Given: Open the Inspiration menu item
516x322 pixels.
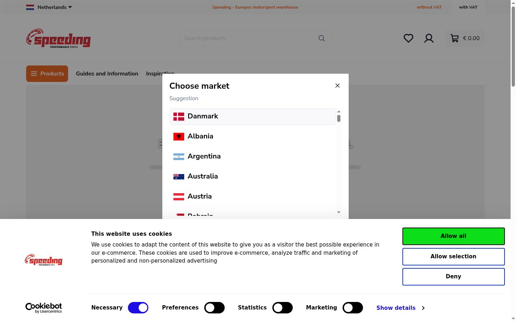Looking at the screenshot, I should pyautogui.click(x=160, y=74).
